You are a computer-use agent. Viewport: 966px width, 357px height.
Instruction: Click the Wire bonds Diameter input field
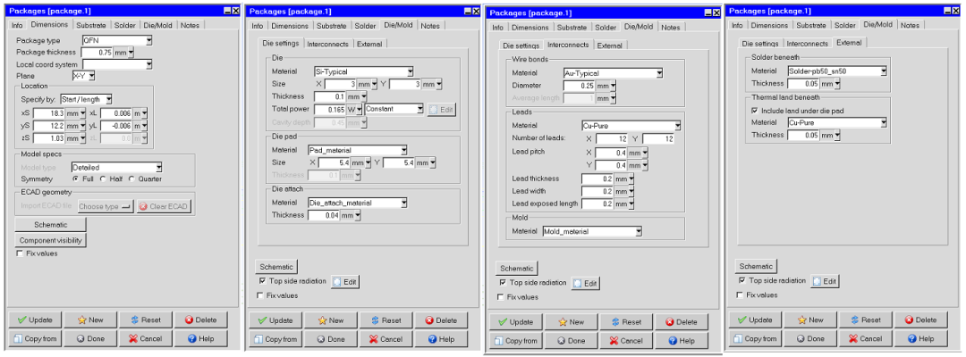[579, 86]
